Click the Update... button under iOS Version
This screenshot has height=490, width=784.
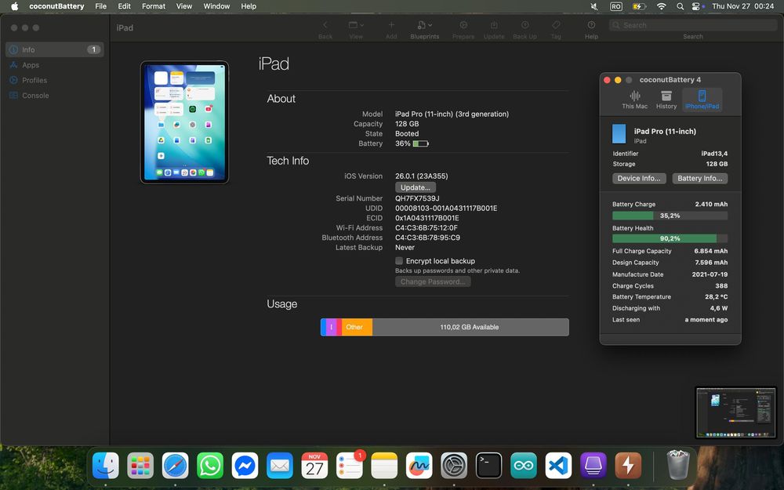416,187
